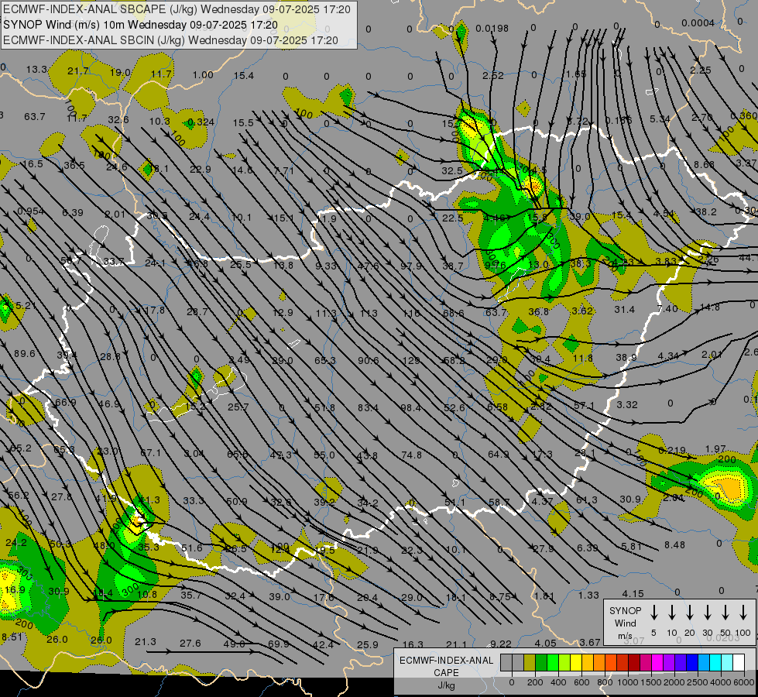Click the map value 74.8
Image resolution: width=758 pixels, height=697 pixels.
pos(411,455)
